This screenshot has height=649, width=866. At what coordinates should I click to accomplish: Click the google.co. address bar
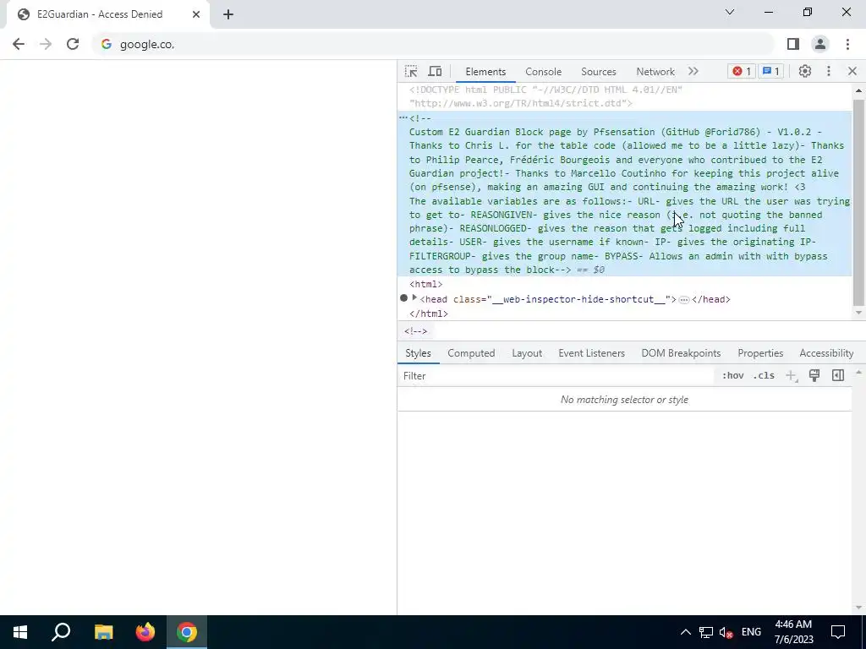[434, 44]
